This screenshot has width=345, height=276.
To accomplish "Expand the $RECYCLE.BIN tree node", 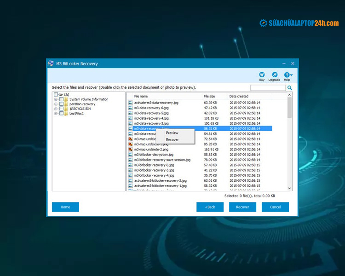I will (56, 109).
